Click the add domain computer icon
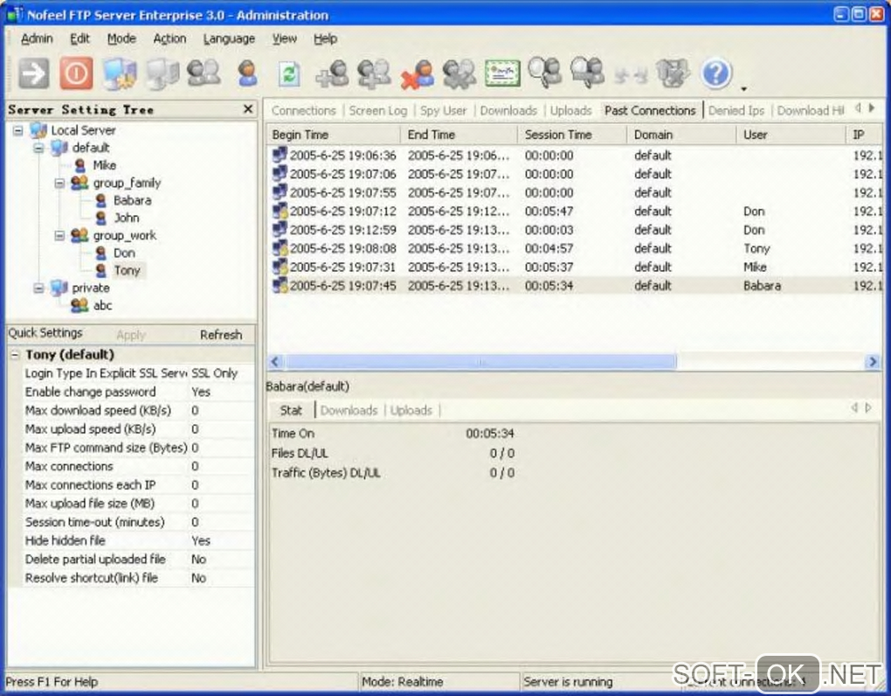 pyautogui.click(x=120, y=74)
